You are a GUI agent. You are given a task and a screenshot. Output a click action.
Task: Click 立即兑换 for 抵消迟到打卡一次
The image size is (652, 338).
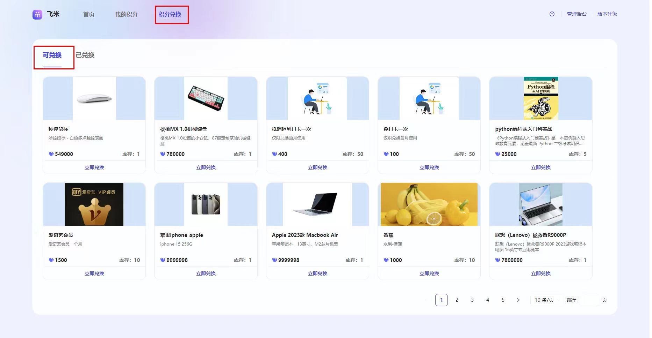(317, 167)
